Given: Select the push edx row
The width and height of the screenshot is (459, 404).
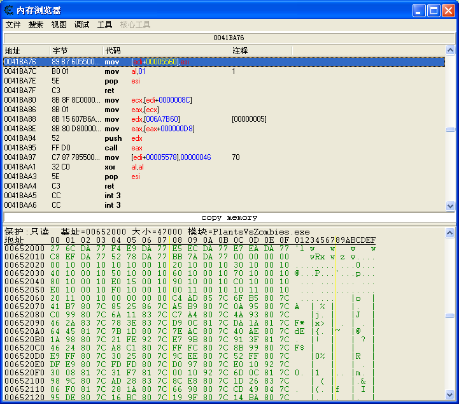Looking at the screenshot, I should 224,138.
